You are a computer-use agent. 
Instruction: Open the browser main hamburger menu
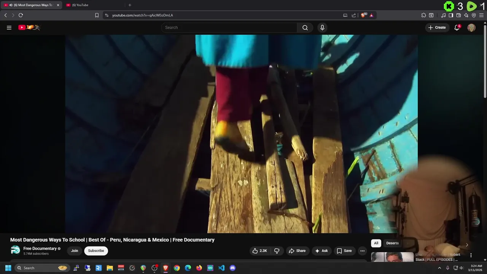click(481, 15)
